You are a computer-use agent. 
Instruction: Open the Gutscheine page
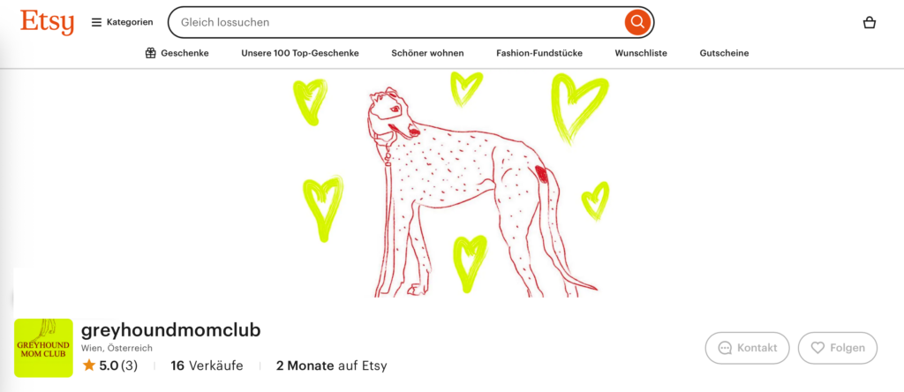pyautogui.click(x=724, y=53)
